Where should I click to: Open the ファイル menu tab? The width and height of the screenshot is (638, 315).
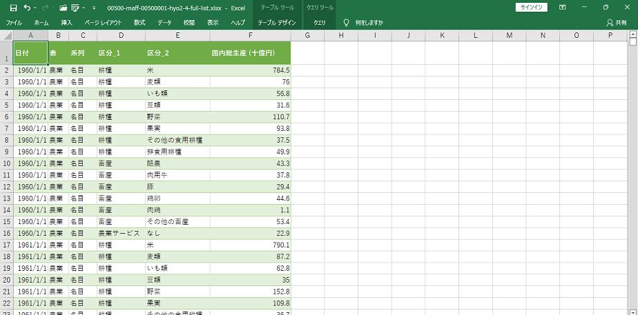14,23
